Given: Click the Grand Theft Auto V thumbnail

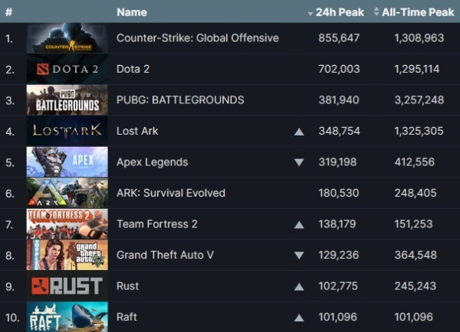Looking at the screenshot, I should click(67, 255).
